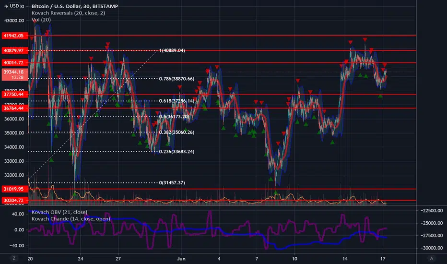Click the Fibonacci 0.618(37286.14) level label
This screenshot has width=447, height=264.
coord(177,101)
